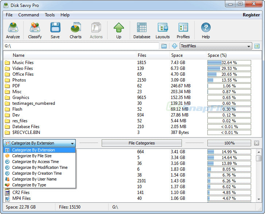Open the Help menu
265x214 pixels.
65,15
